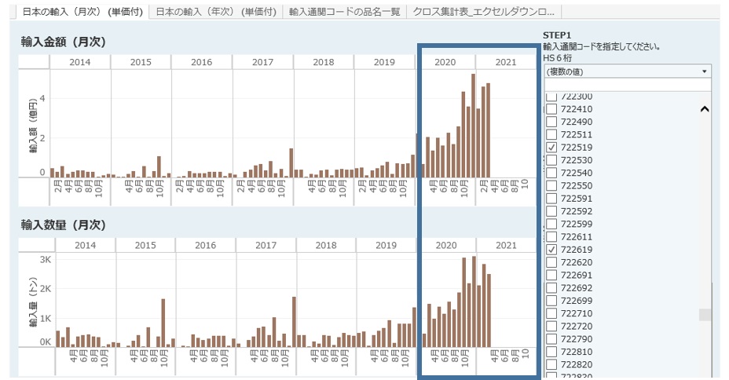The height and width of the screenshot is (380, 729).
Task: Click the tall 2017 spike bar in 輸入金額 chart
Action: point(291,163)
